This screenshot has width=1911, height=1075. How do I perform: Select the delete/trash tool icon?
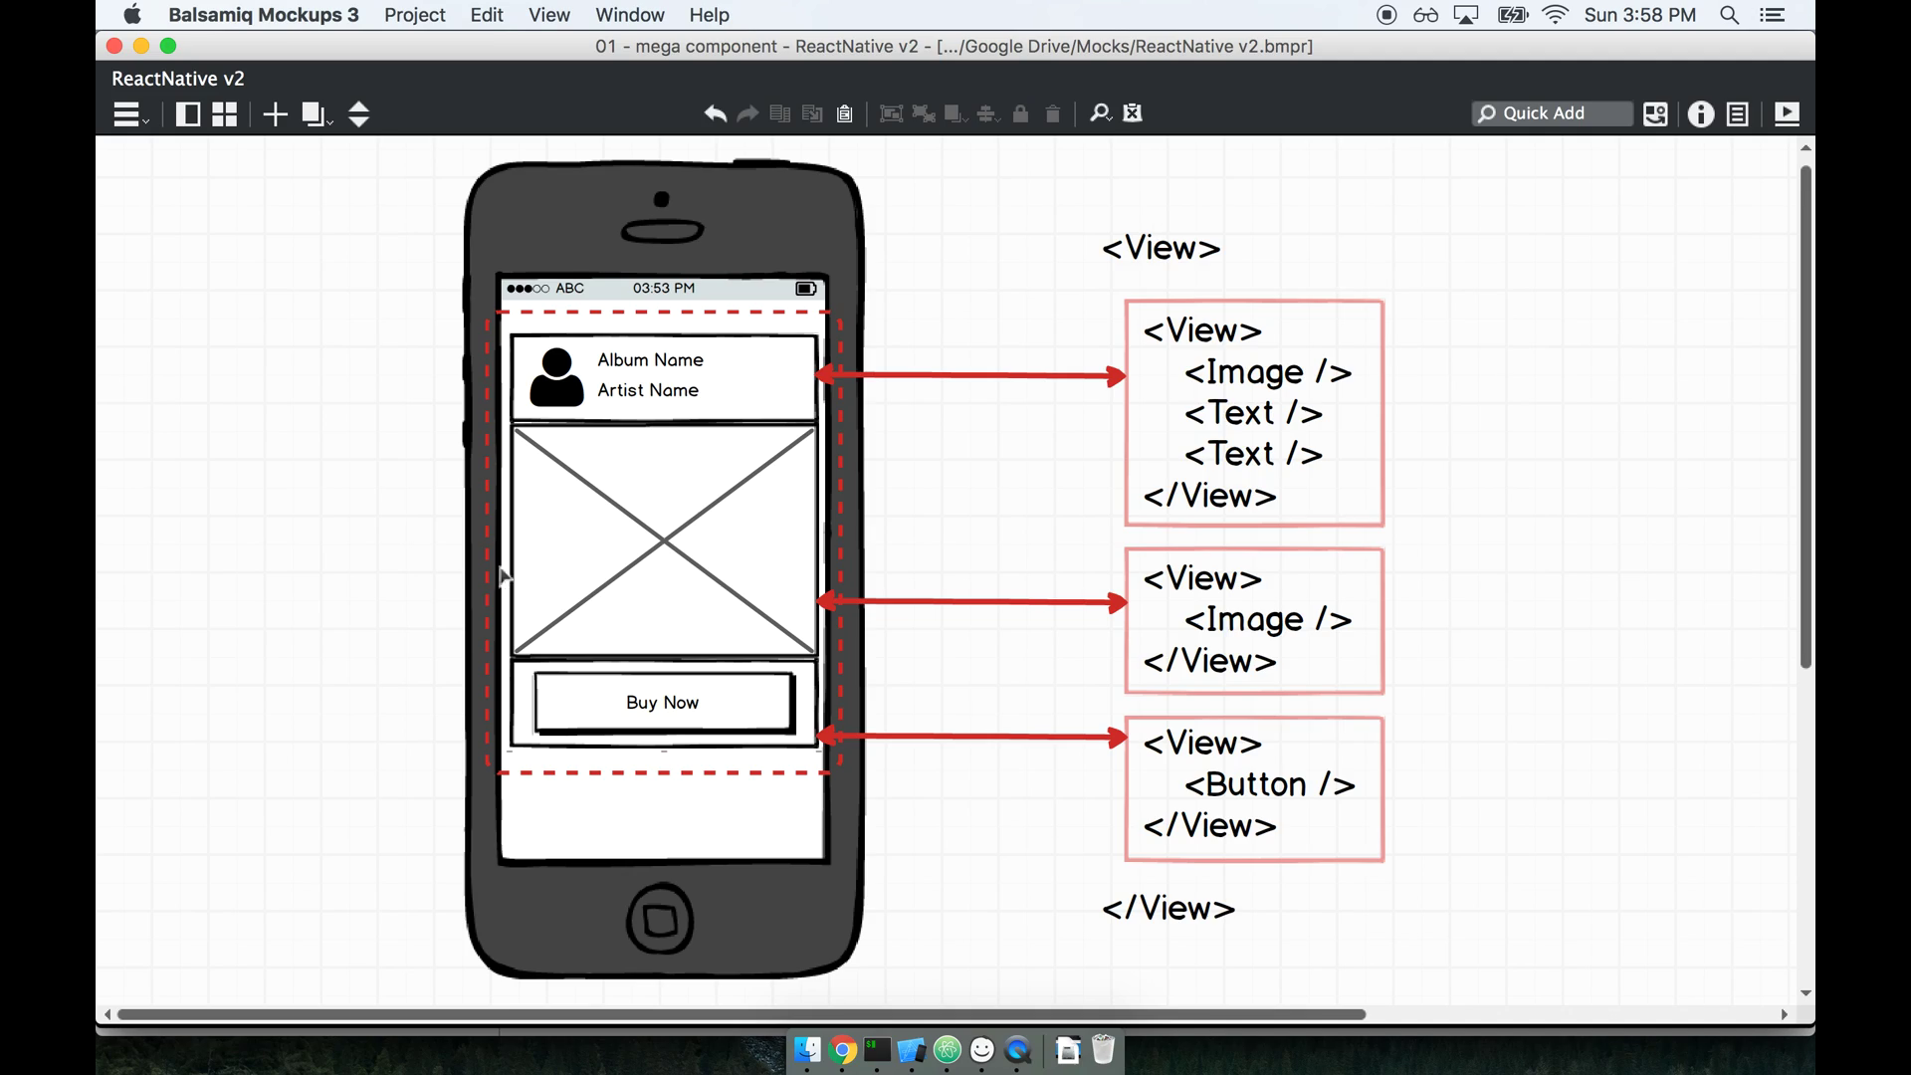(x=1051, y=114)
